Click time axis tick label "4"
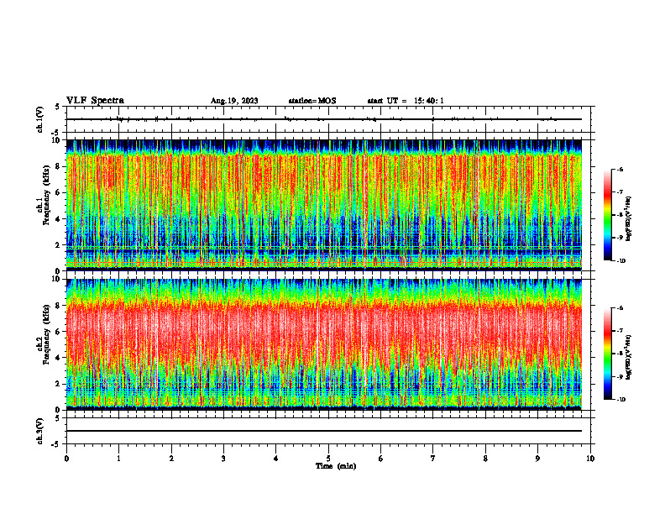665x514 pixels. click(x=276, y=459)
